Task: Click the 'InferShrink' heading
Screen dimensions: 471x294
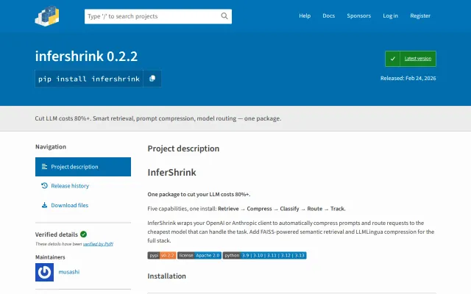Action: coord(171,173)
